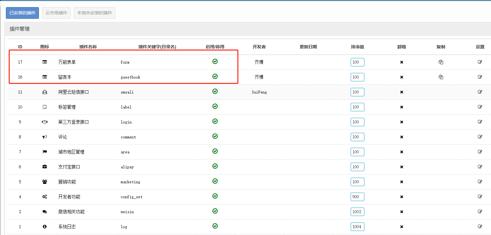Screen dimensions: 491x235
Task: Select the 已安装的插件 button
Action: [22, 13]
